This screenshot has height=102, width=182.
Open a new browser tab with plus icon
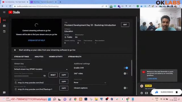click(60, 2)
